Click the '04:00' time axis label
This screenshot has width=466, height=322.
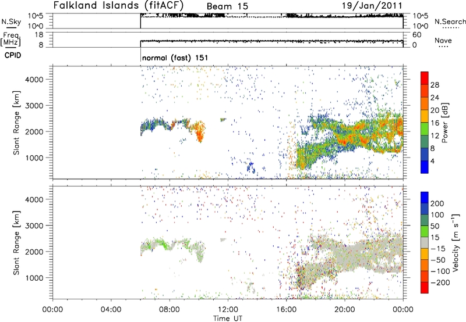111,310
